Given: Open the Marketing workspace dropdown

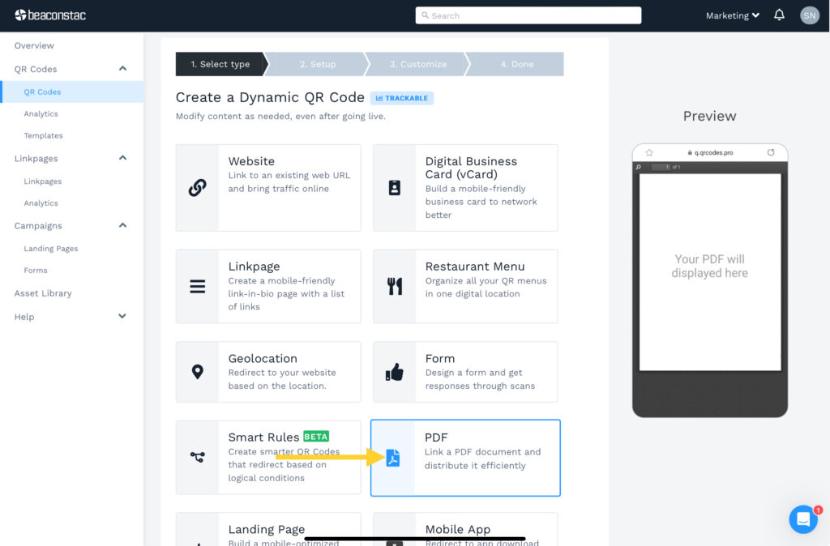Looking at the screenshot, I should (x=730, y=15).
